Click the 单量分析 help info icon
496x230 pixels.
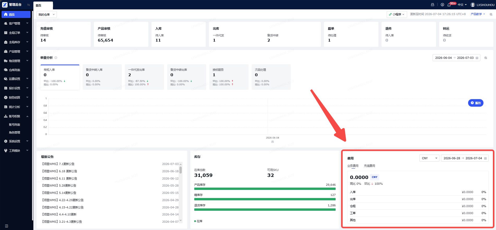click(56, 58)
